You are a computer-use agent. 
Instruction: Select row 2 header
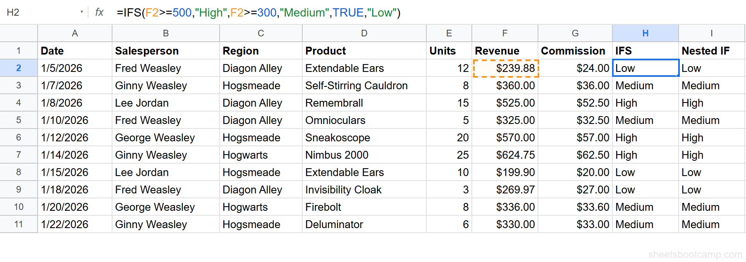tap(19, 68)
